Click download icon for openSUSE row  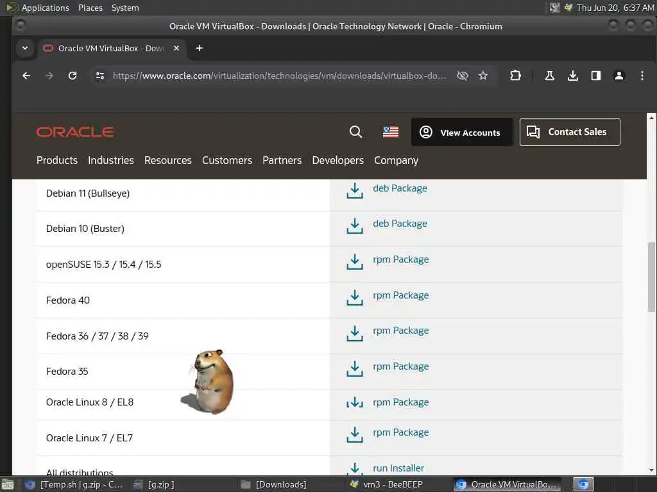pyautogui.click(x=354, y=261)
